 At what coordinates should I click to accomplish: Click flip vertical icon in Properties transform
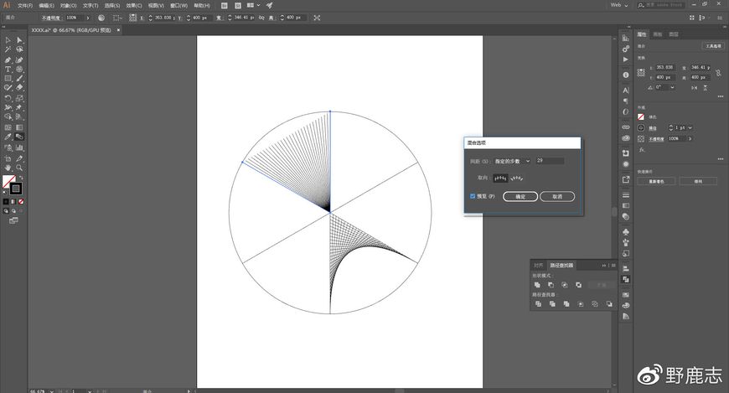tap(706, 88)
